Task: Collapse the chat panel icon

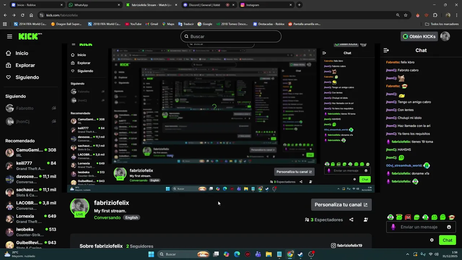Action: (x=386, y=50)
